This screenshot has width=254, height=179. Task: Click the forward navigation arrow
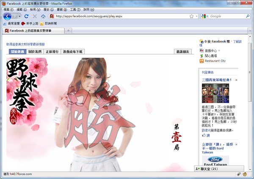(15, 16)
